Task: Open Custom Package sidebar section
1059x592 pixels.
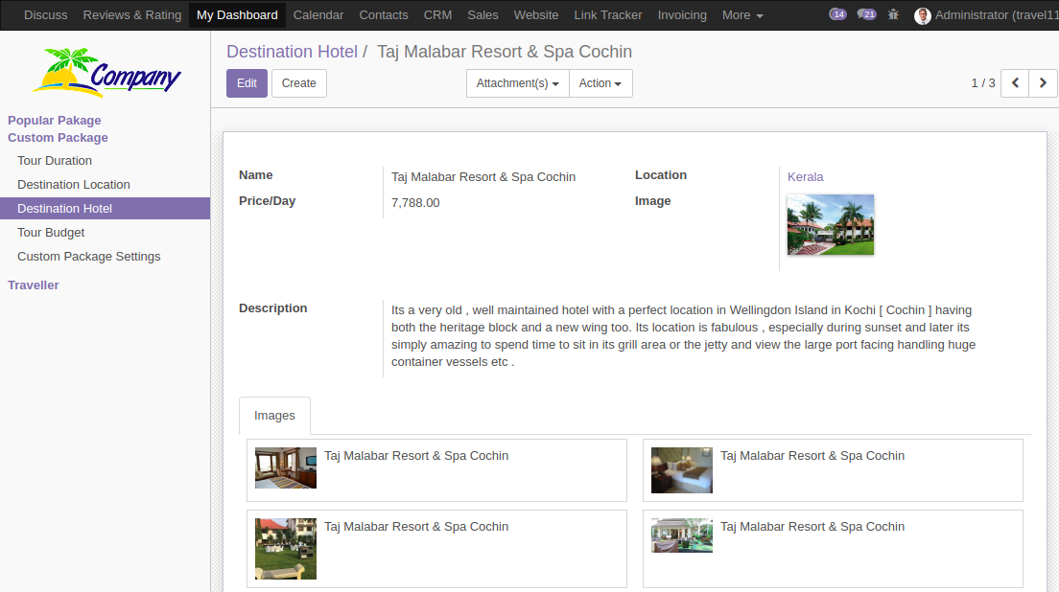Action: [59, 138]
